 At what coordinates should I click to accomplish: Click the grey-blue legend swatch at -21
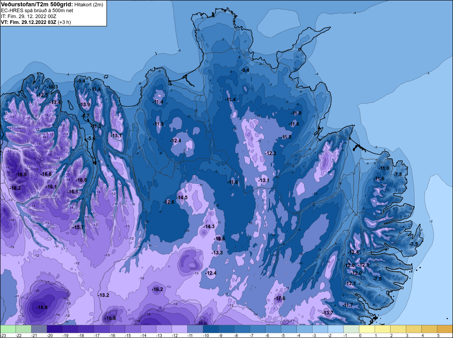39,329
